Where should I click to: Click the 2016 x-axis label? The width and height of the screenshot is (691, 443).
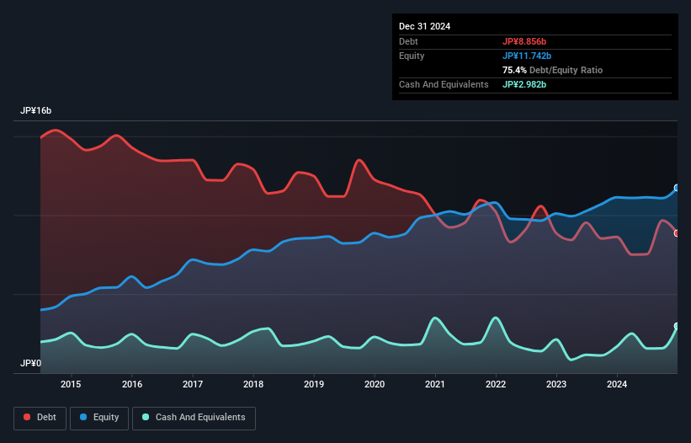click(x=132, y=384)
